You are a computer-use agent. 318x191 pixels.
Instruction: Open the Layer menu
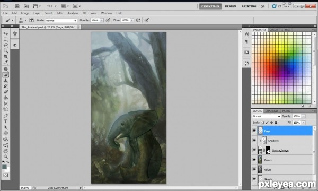(37, 13)
